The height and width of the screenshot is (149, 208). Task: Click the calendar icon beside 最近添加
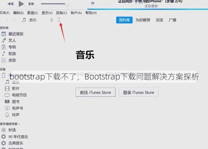coord(4,34)
